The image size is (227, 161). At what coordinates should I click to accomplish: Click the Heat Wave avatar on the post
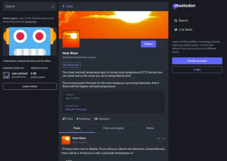pyautogui.click(x=66, y=140)
